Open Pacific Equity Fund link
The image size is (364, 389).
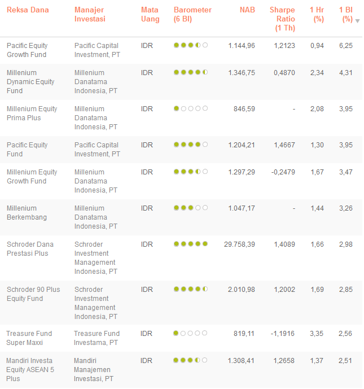pos(27,149)
